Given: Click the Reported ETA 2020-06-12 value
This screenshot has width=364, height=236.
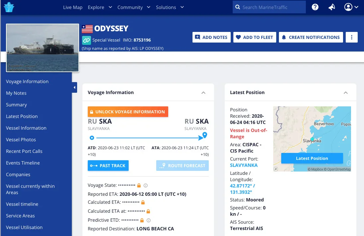Looking at the screenshot, I should click(153, 194).
